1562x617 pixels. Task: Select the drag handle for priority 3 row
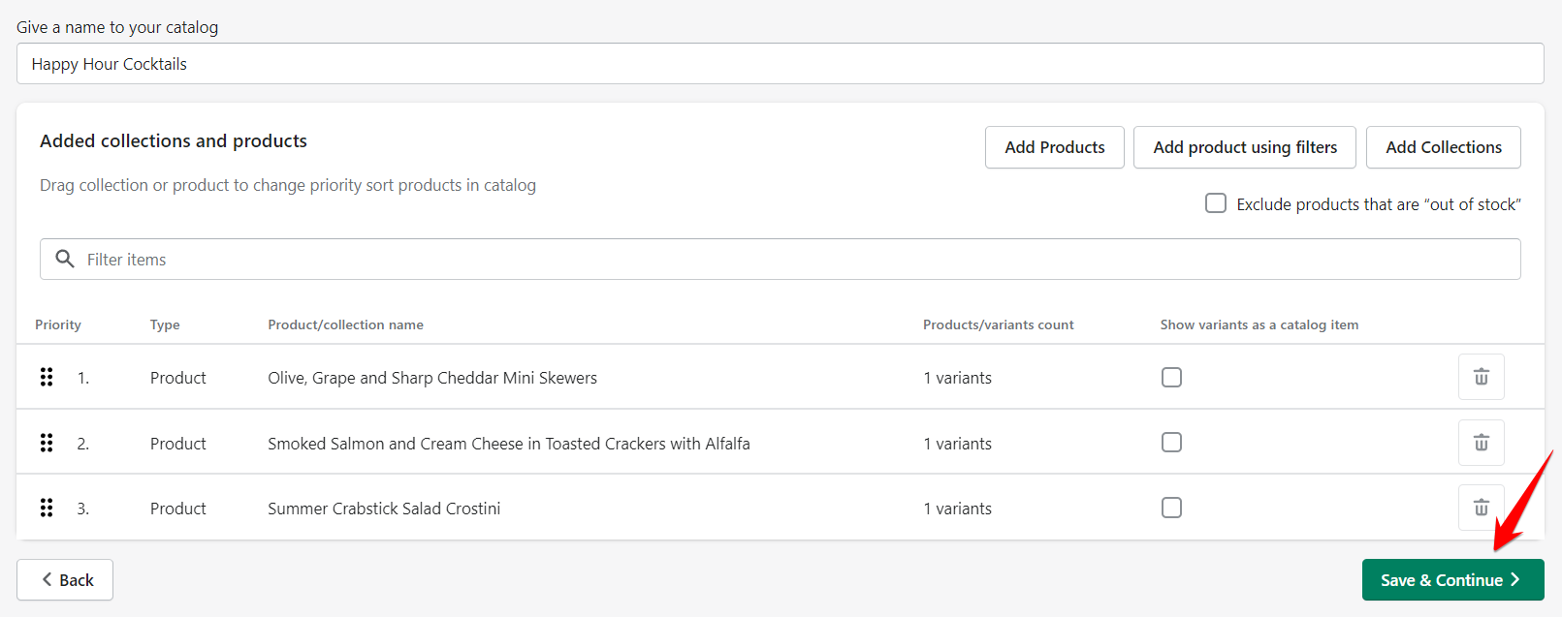click(47, 508)
